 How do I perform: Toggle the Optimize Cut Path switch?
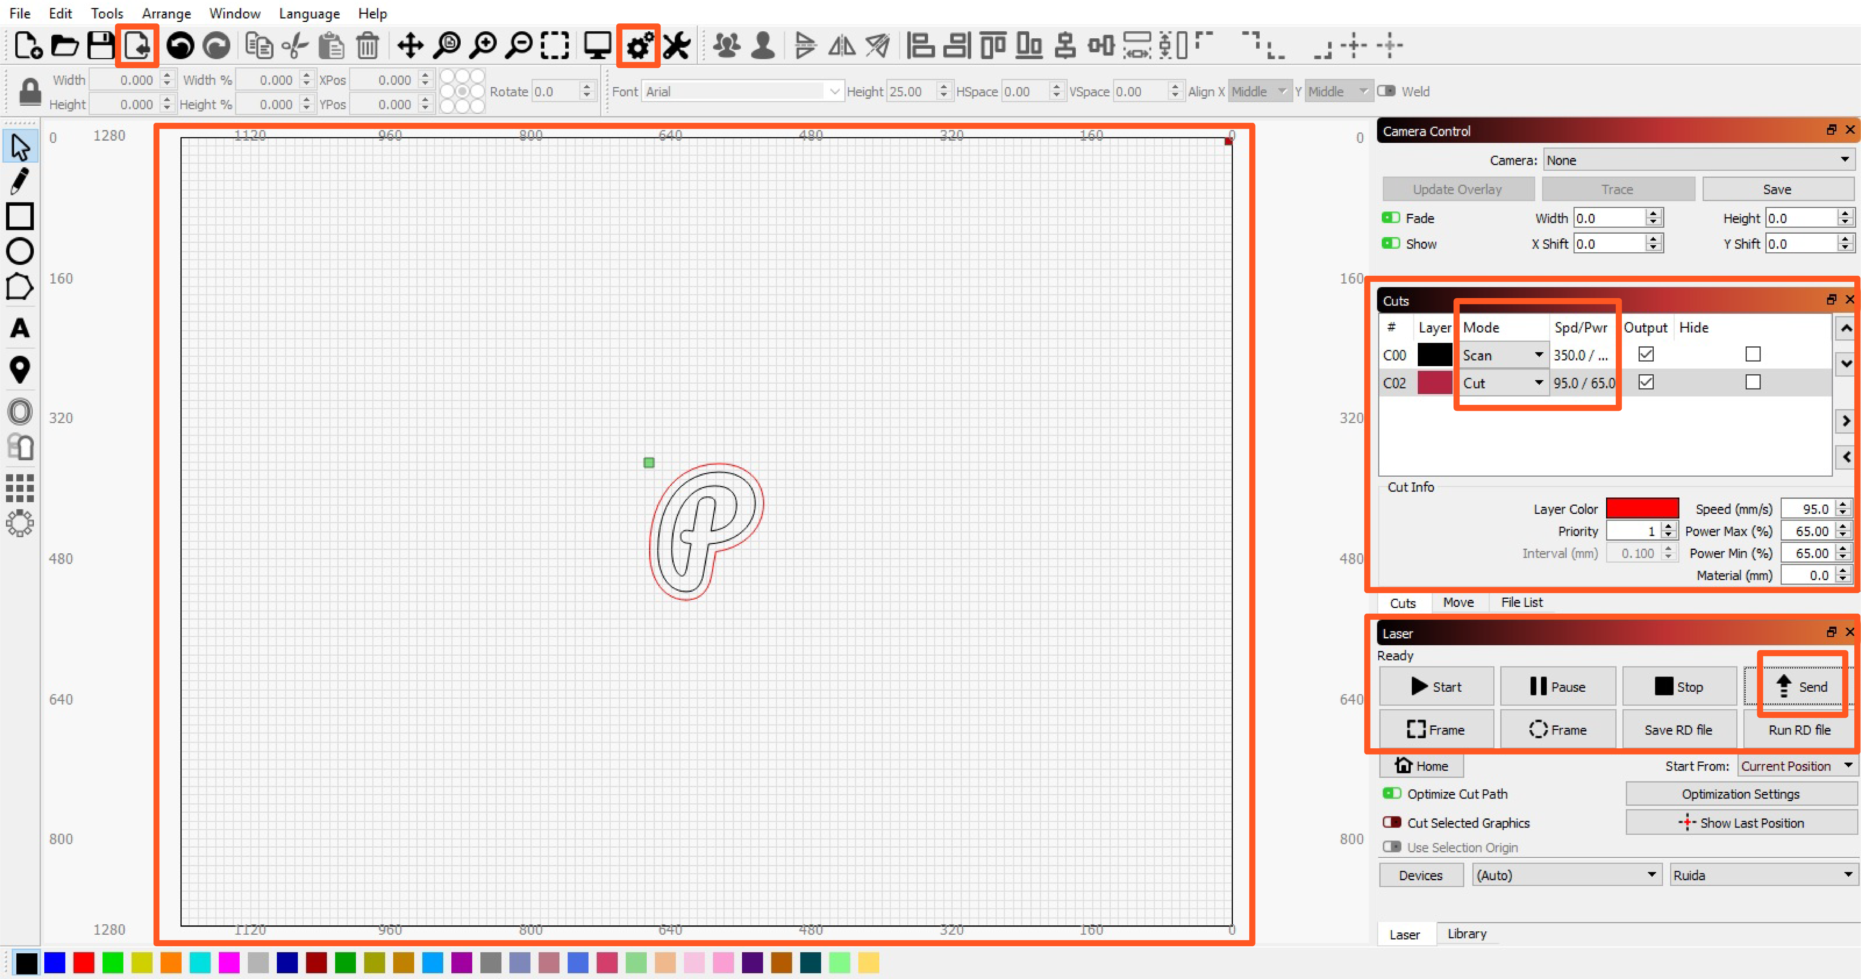1393,793
